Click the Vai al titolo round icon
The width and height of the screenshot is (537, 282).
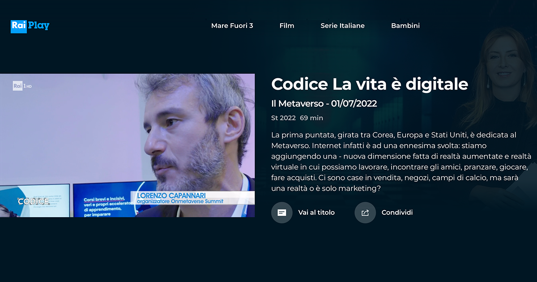[x=282, y=213]
